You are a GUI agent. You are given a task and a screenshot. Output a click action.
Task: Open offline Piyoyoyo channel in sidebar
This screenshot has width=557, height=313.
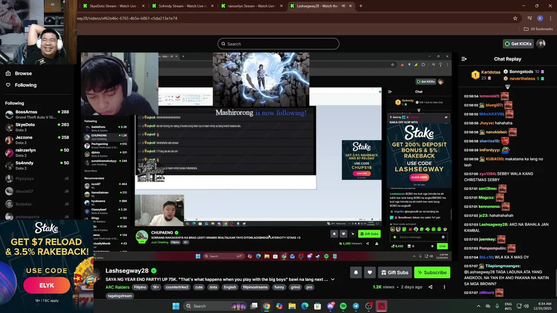click(37, 178)
